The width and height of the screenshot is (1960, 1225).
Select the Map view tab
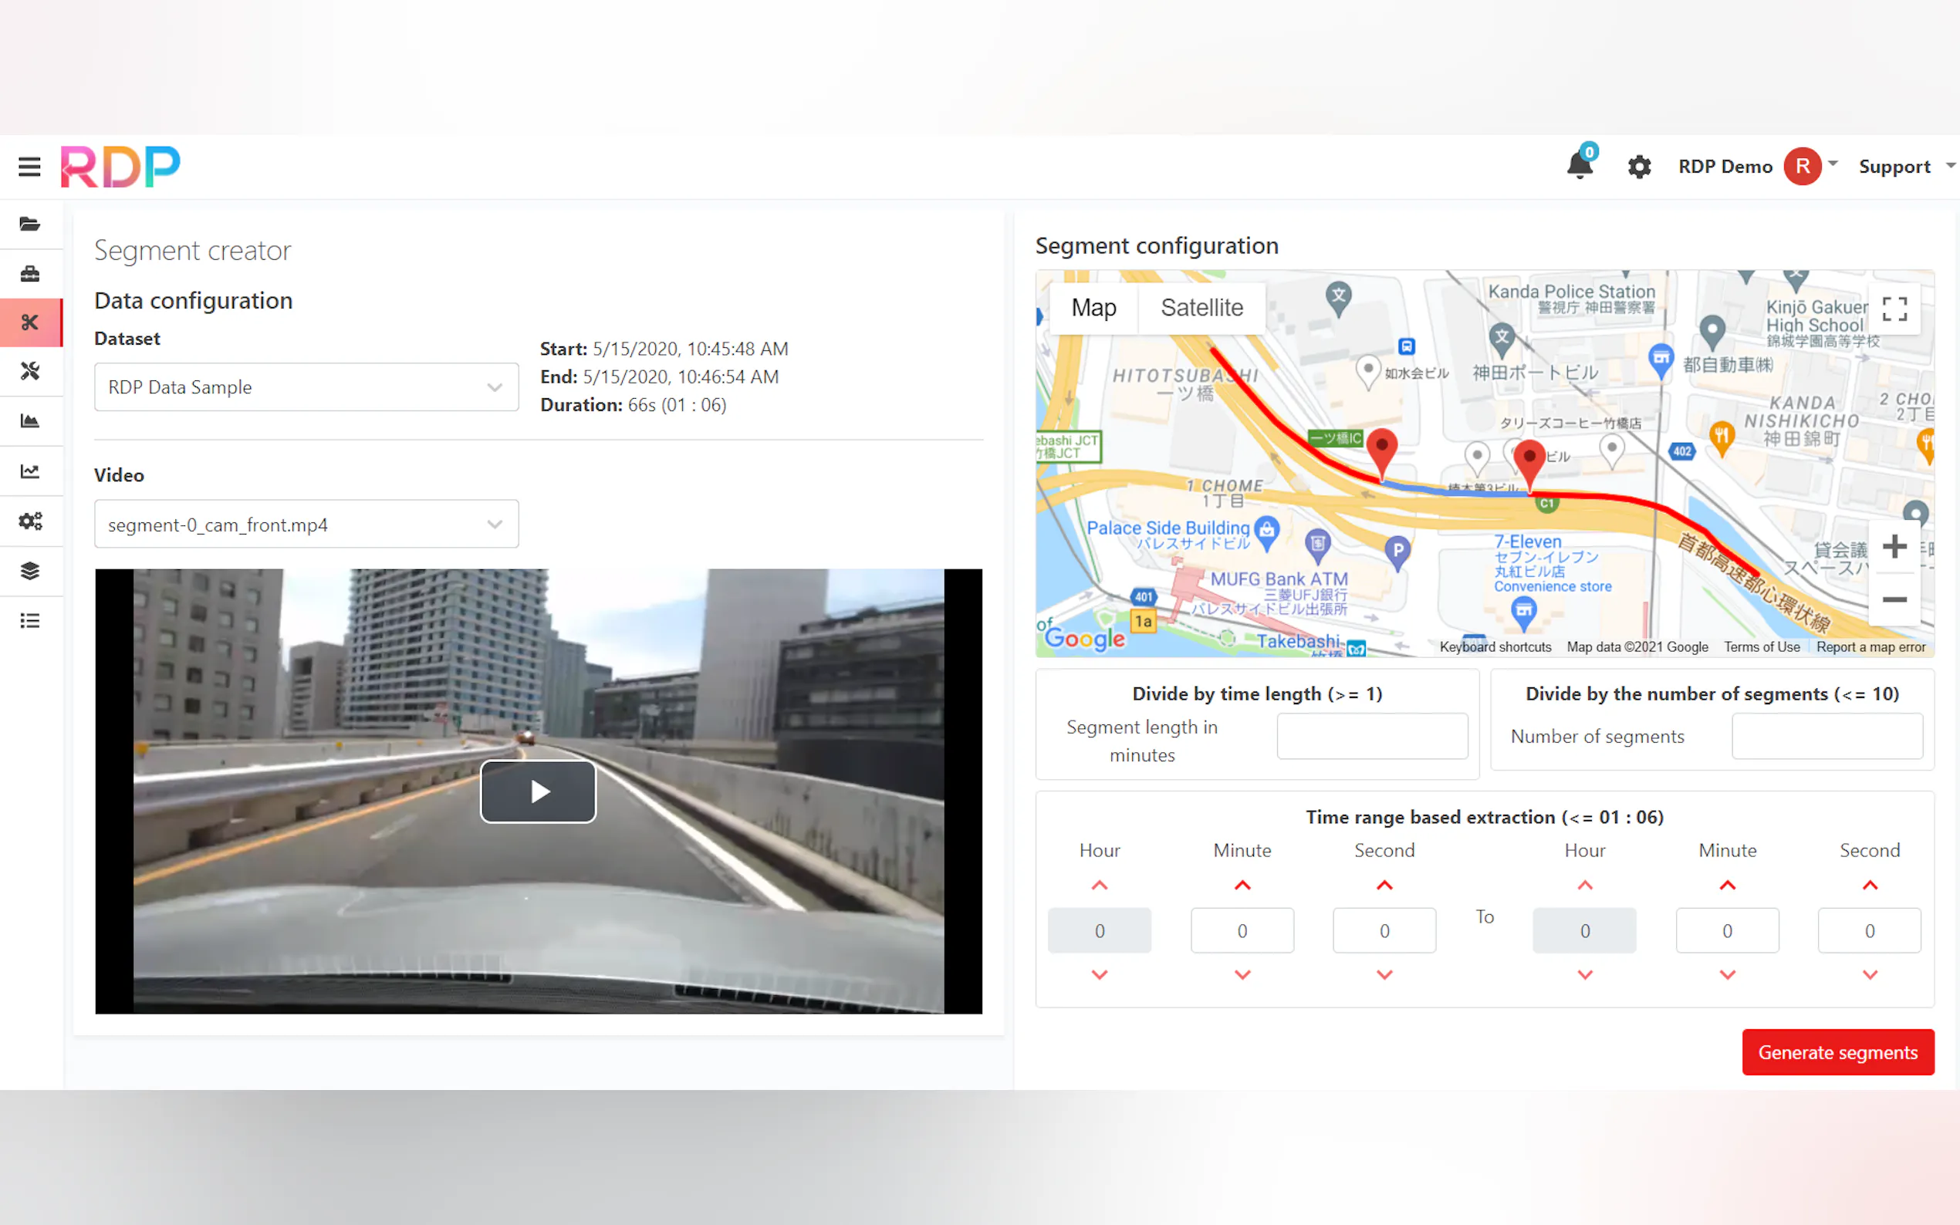[x=1093, y=308]
